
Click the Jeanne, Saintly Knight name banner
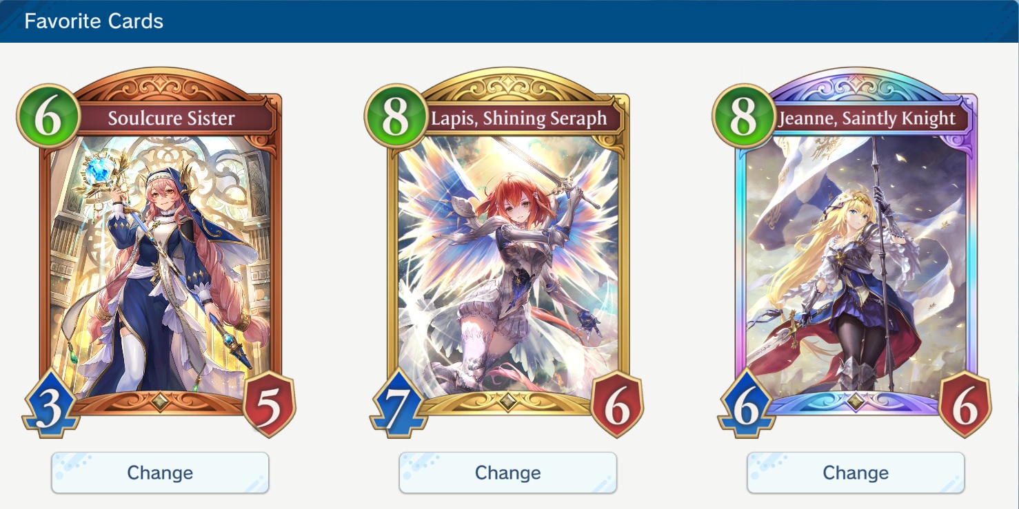(x=867, y=118)
